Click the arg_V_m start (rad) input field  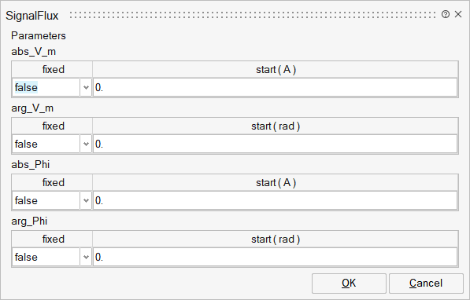point(276,145)
